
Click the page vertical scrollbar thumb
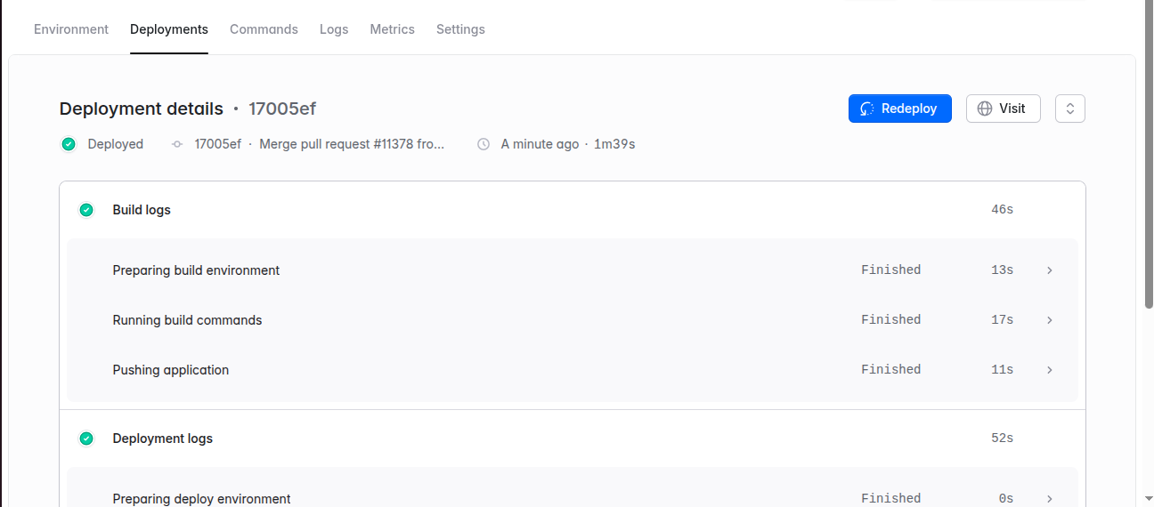click(x=1149, y=154)
